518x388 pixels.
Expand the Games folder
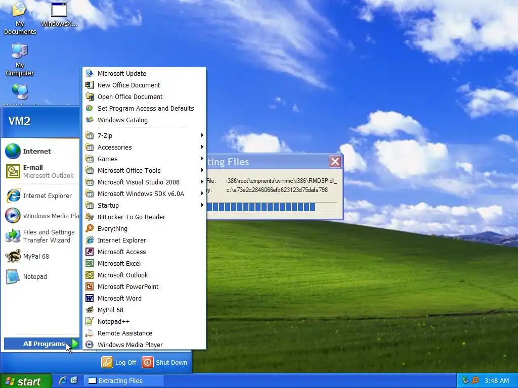click(144, 159)
